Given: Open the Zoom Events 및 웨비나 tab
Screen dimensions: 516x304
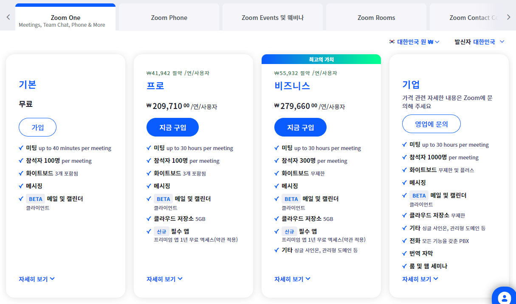Looking at the screenshot, I should (273, 17).
